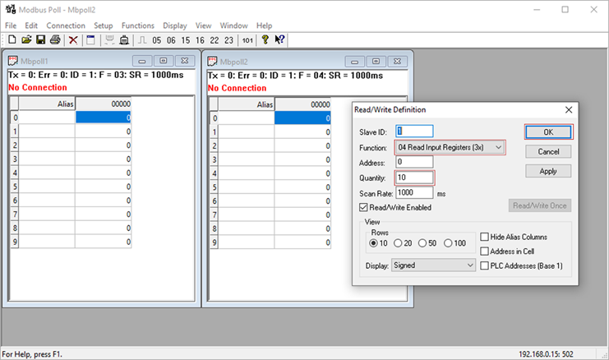Click the Disconnect toolbar icon
Image resolution: width=609 pixels, height=360 pixels.
124,40
